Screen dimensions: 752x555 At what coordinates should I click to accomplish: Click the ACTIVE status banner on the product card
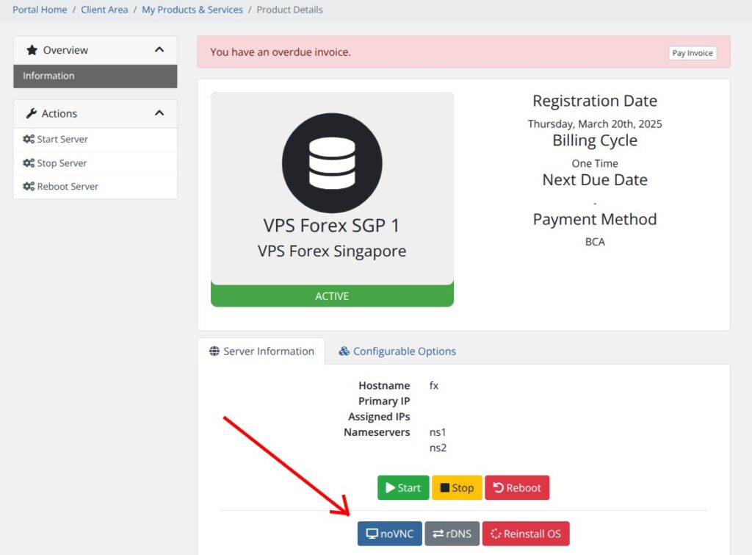pos(332,296)
